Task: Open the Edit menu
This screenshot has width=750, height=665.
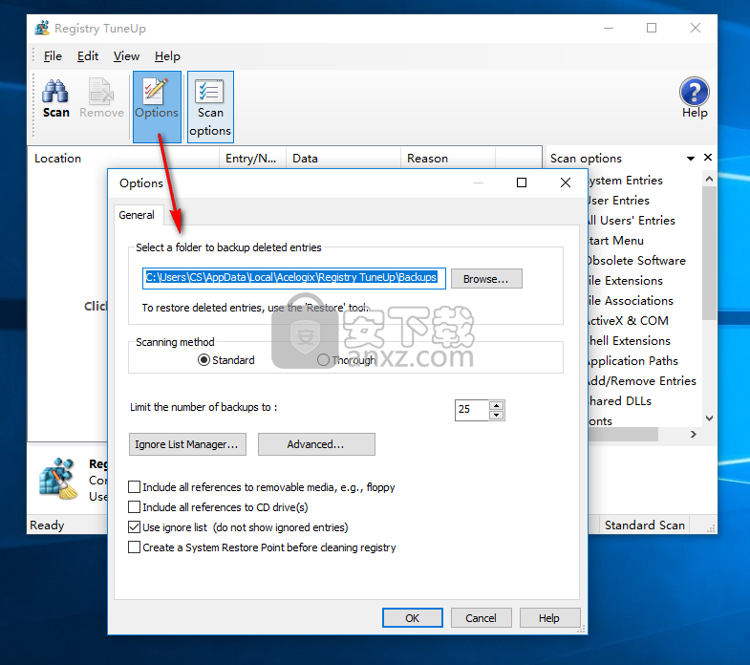Action: 88,56
